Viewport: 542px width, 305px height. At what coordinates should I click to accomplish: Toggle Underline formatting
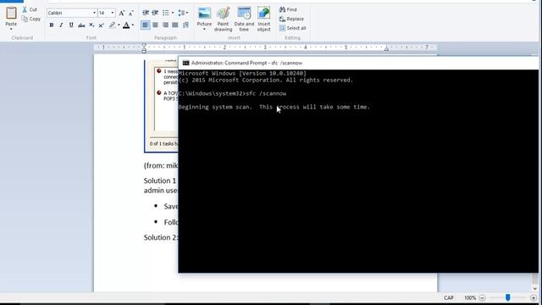click(x=71, y=25)
